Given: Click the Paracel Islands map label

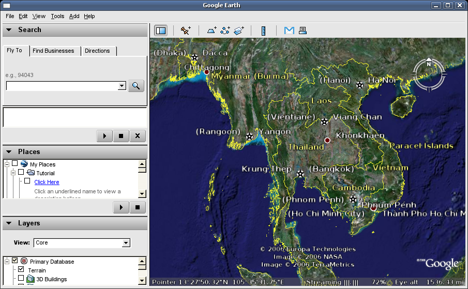Looking at the screenshot, I should 421,146.
